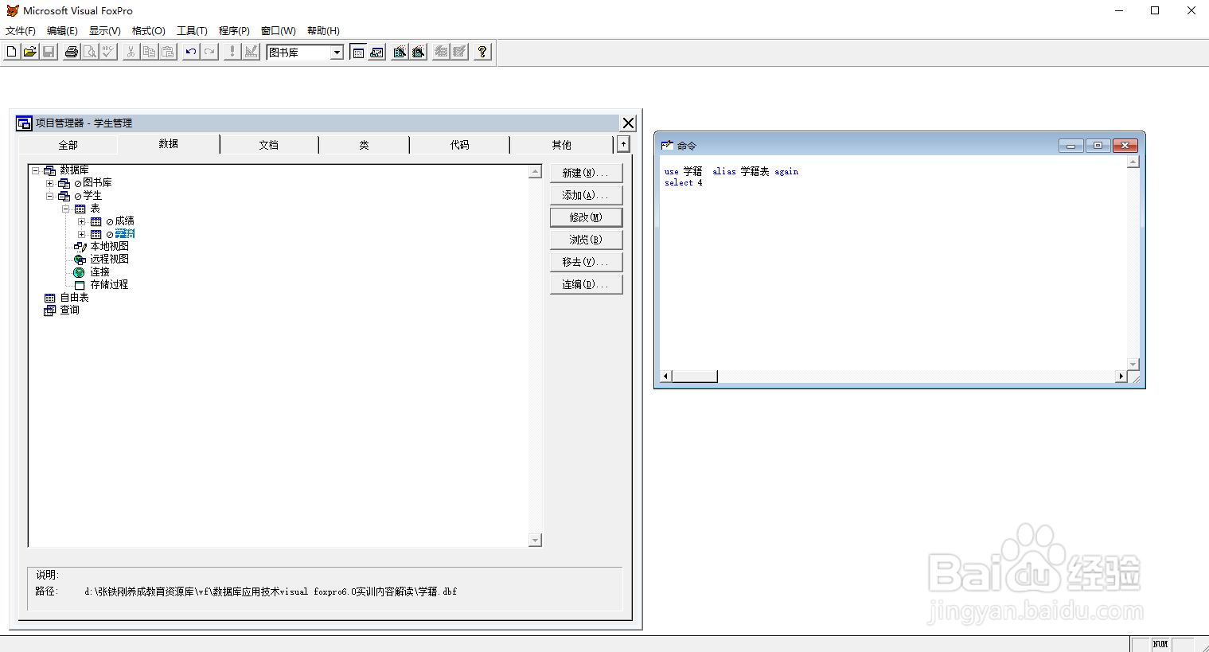The image size is (1209, 652).
Task: Select the 本地视图 tree item
Action: (x=109, y=247)
